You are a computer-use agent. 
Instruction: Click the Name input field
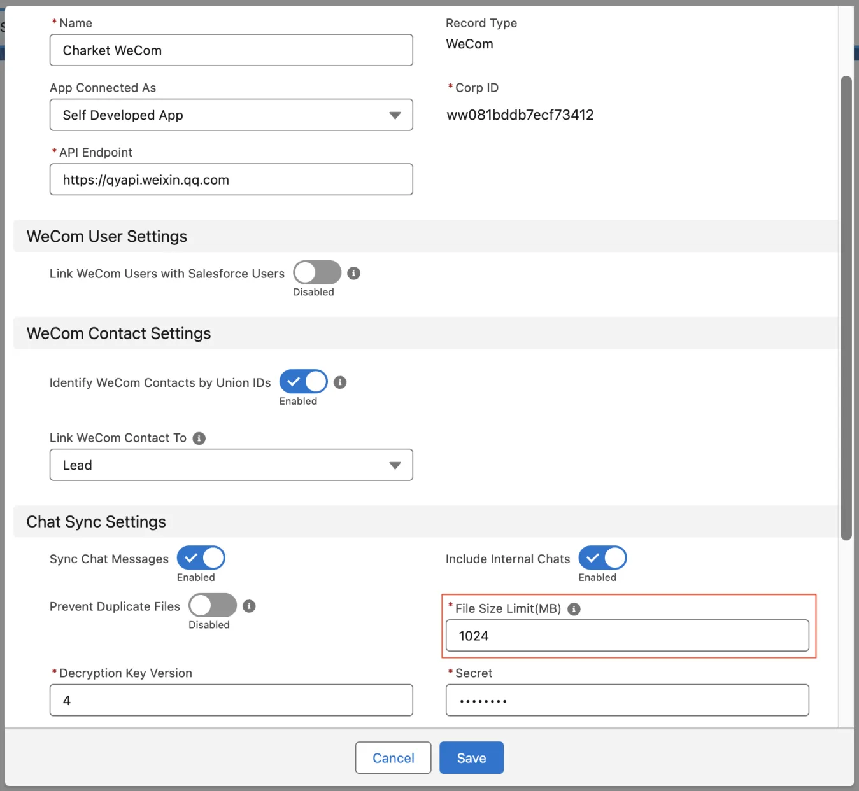(x=231, y=50)
